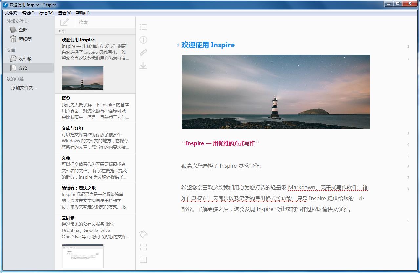Open the export download icon
Viewport: 420px width, 273px height.
tap(143, 65)
